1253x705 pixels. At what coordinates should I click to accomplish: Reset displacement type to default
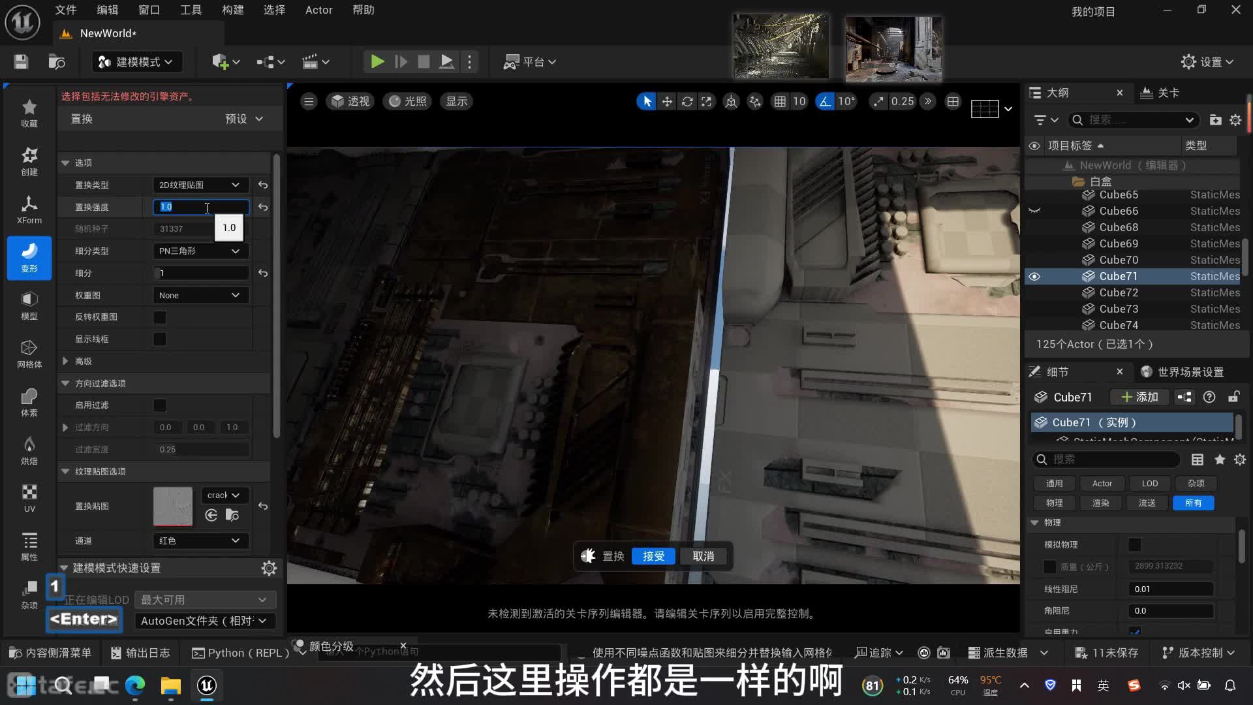click(x=263, y=185)
